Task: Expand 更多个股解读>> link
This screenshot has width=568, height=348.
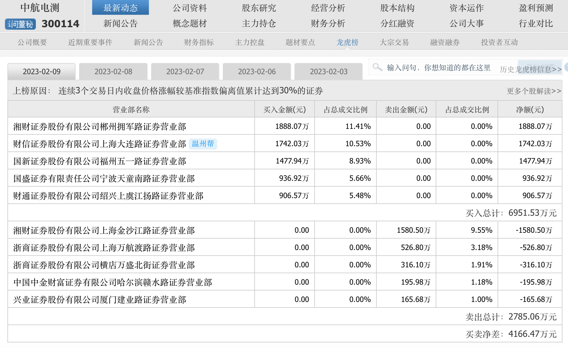Action: [x=534, y=91]
